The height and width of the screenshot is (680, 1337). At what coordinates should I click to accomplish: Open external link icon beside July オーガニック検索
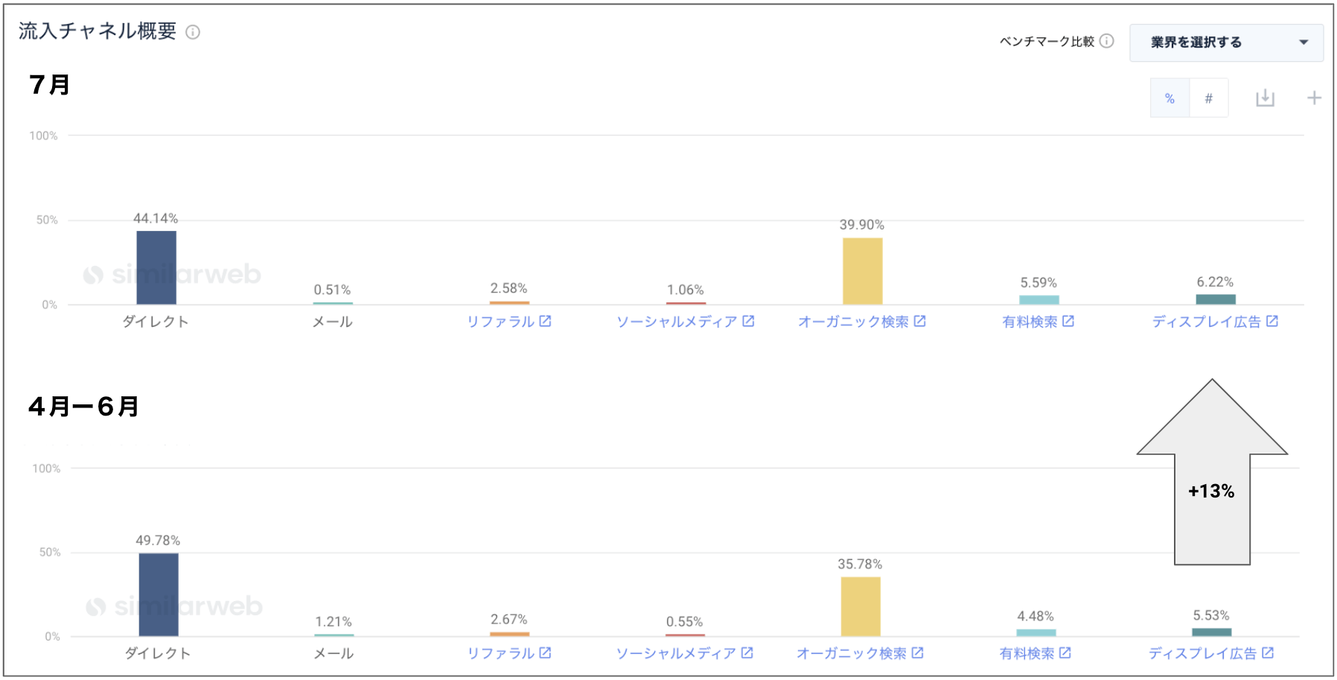[920, 321]
